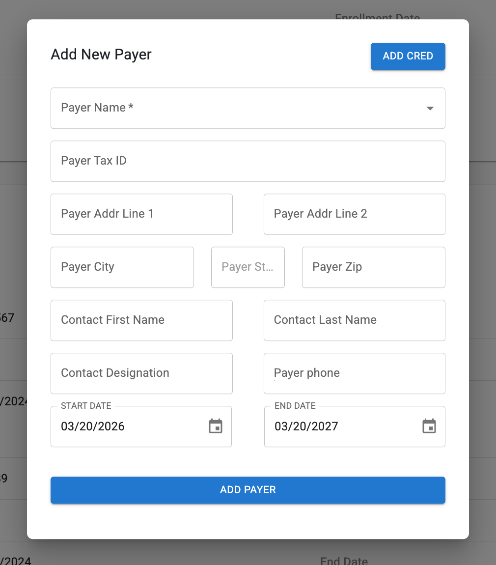The image size is (496, 565).
Task: Click the Add New Payer dialog title
Action: (x=101, y=55)
